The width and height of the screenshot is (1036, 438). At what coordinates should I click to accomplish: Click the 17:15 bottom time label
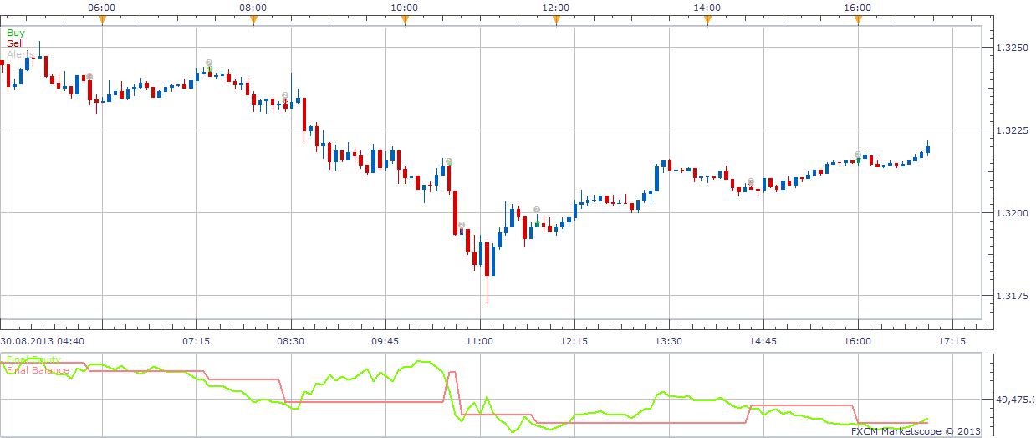pyautogui.click(x=952, y=341)
